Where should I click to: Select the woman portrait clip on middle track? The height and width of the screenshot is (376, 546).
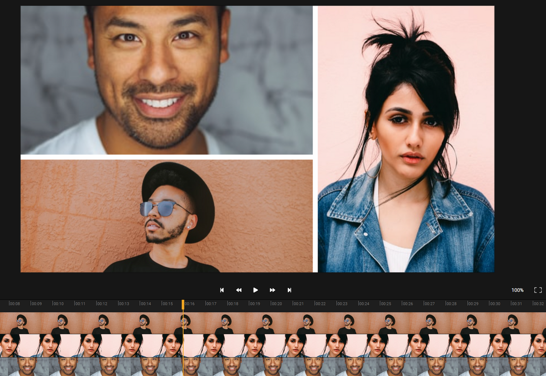coord(273,344)
